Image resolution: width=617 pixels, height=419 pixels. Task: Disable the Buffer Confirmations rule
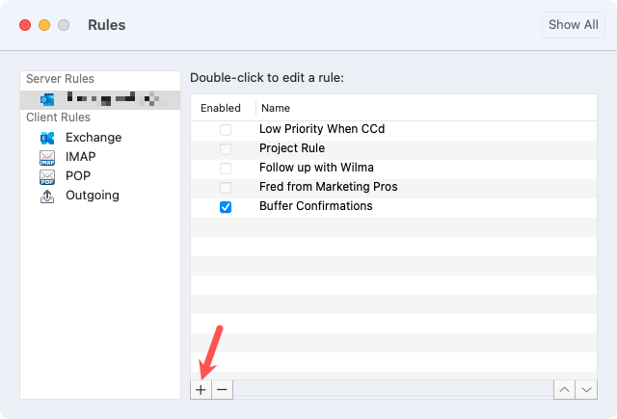click(226, 206)
